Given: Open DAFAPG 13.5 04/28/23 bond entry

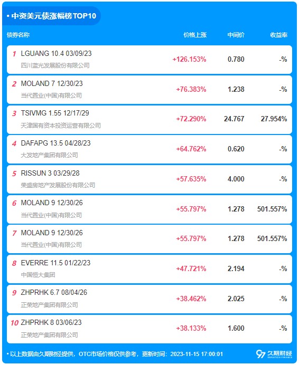Looking at the screenshot, I should (x=56, y=143).
